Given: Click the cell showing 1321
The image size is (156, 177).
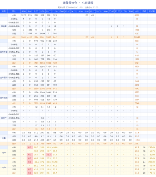Looking at the screenshot, I should pos(49,67).
